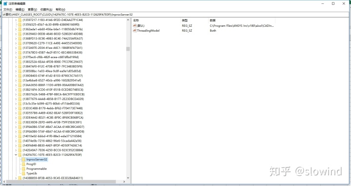This screenshot has height=186, width=351.
Task: Select key {13B77679-AAAB
Action: pyautogui.click(x=53, y=99)
